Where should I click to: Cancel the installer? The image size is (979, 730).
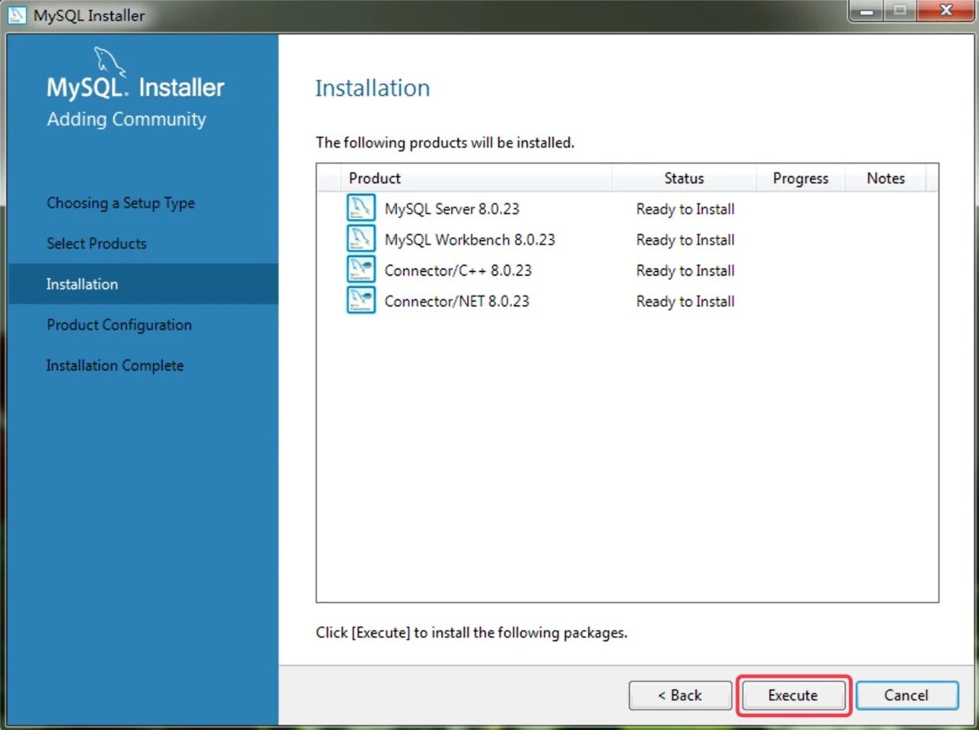[906, 695]
